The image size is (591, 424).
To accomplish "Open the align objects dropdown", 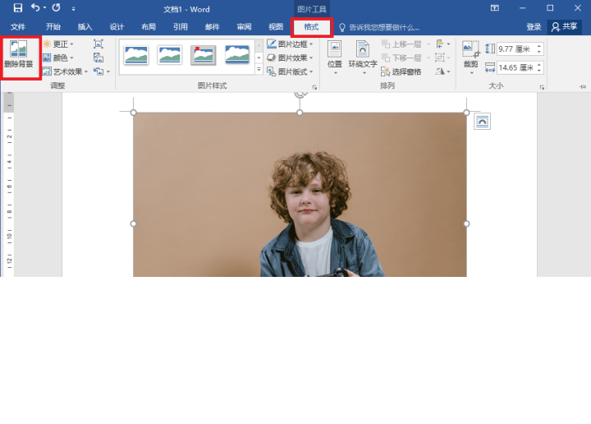I will [443, 44].
